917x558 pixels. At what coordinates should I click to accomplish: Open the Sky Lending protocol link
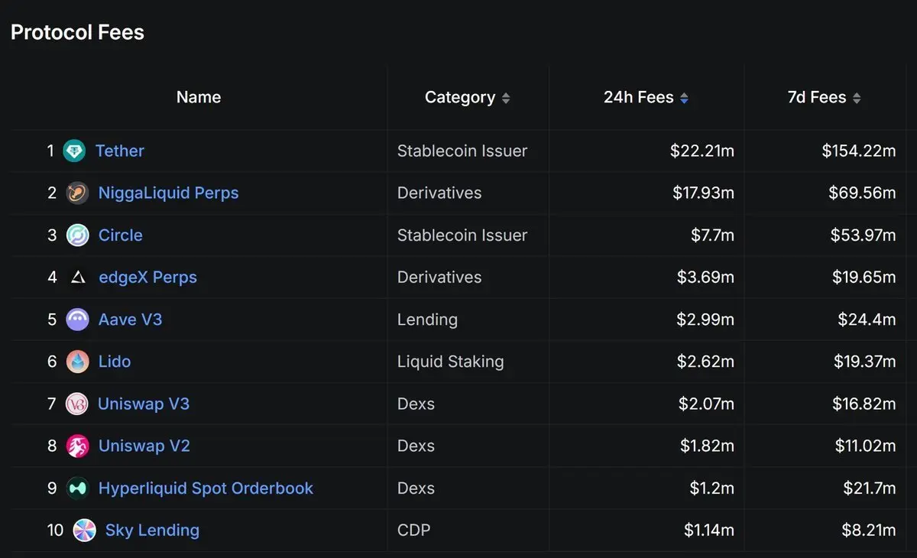(x=152, y=530)
